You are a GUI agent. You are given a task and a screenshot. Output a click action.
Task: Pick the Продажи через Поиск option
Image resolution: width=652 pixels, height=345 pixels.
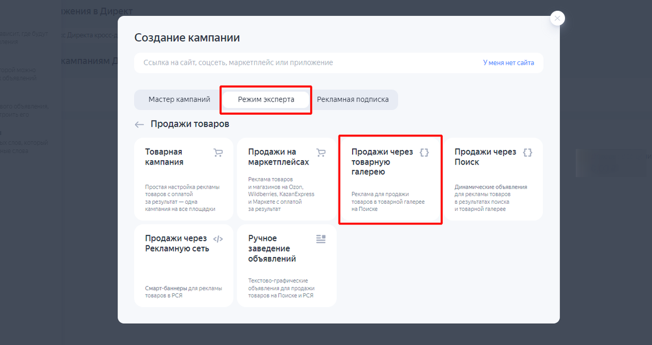pos(493,179)
